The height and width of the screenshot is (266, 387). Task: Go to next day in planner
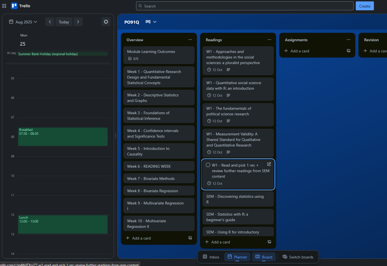[78, 22]
